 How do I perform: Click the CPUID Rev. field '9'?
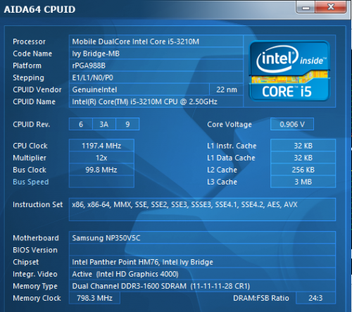tap(127, 124)
